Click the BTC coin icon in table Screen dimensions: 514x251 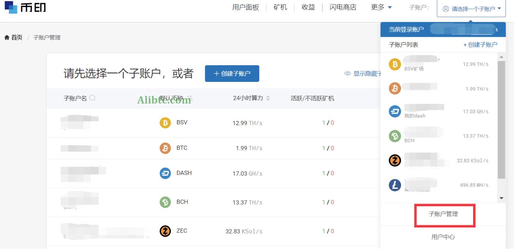[165, 148]
